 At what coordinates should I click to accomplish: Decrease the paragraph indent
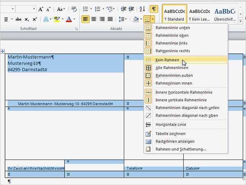point(124,9)
